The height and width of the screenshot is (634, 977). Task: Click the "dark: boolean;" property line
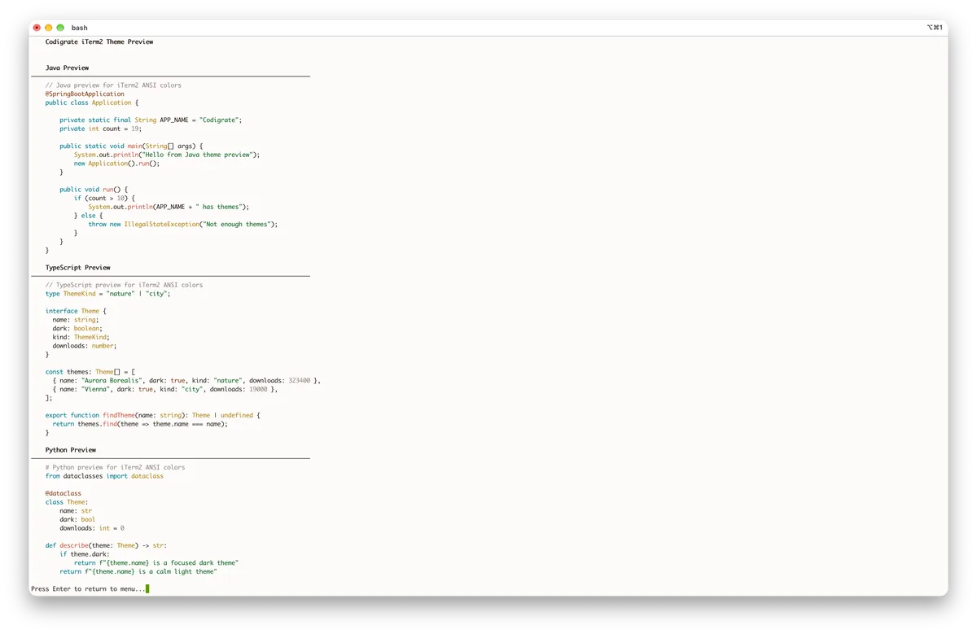[x=77, y=328]
